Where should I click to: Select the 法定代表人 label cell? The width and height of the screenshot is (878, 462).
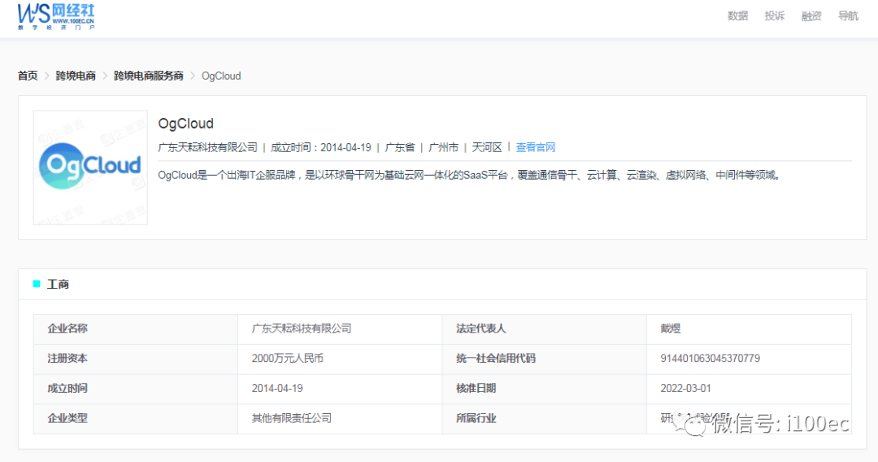[544, 329]
